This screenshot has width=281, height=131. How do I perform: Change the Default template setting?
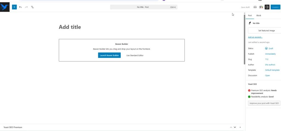272,70
